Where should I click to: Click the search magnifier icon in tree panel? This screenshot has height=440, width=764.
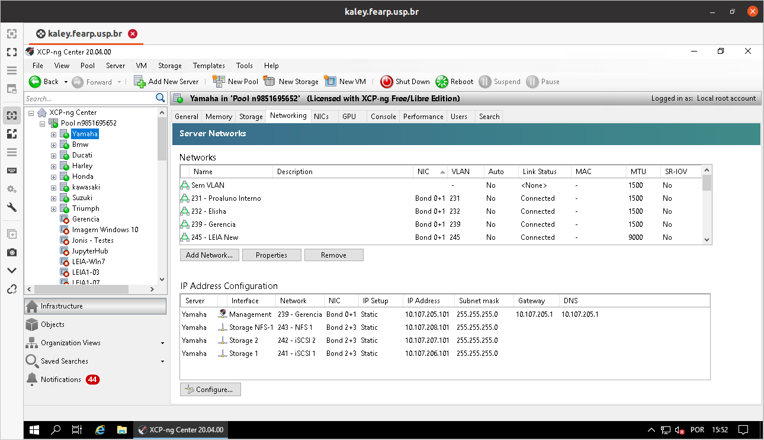[x=160, y=98]
